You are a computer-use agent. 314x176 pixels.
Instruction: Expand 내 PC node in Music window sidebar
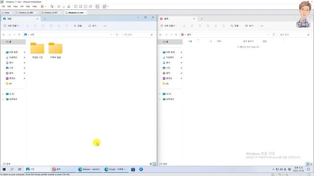pyautogui.click(x=160, y=94)
